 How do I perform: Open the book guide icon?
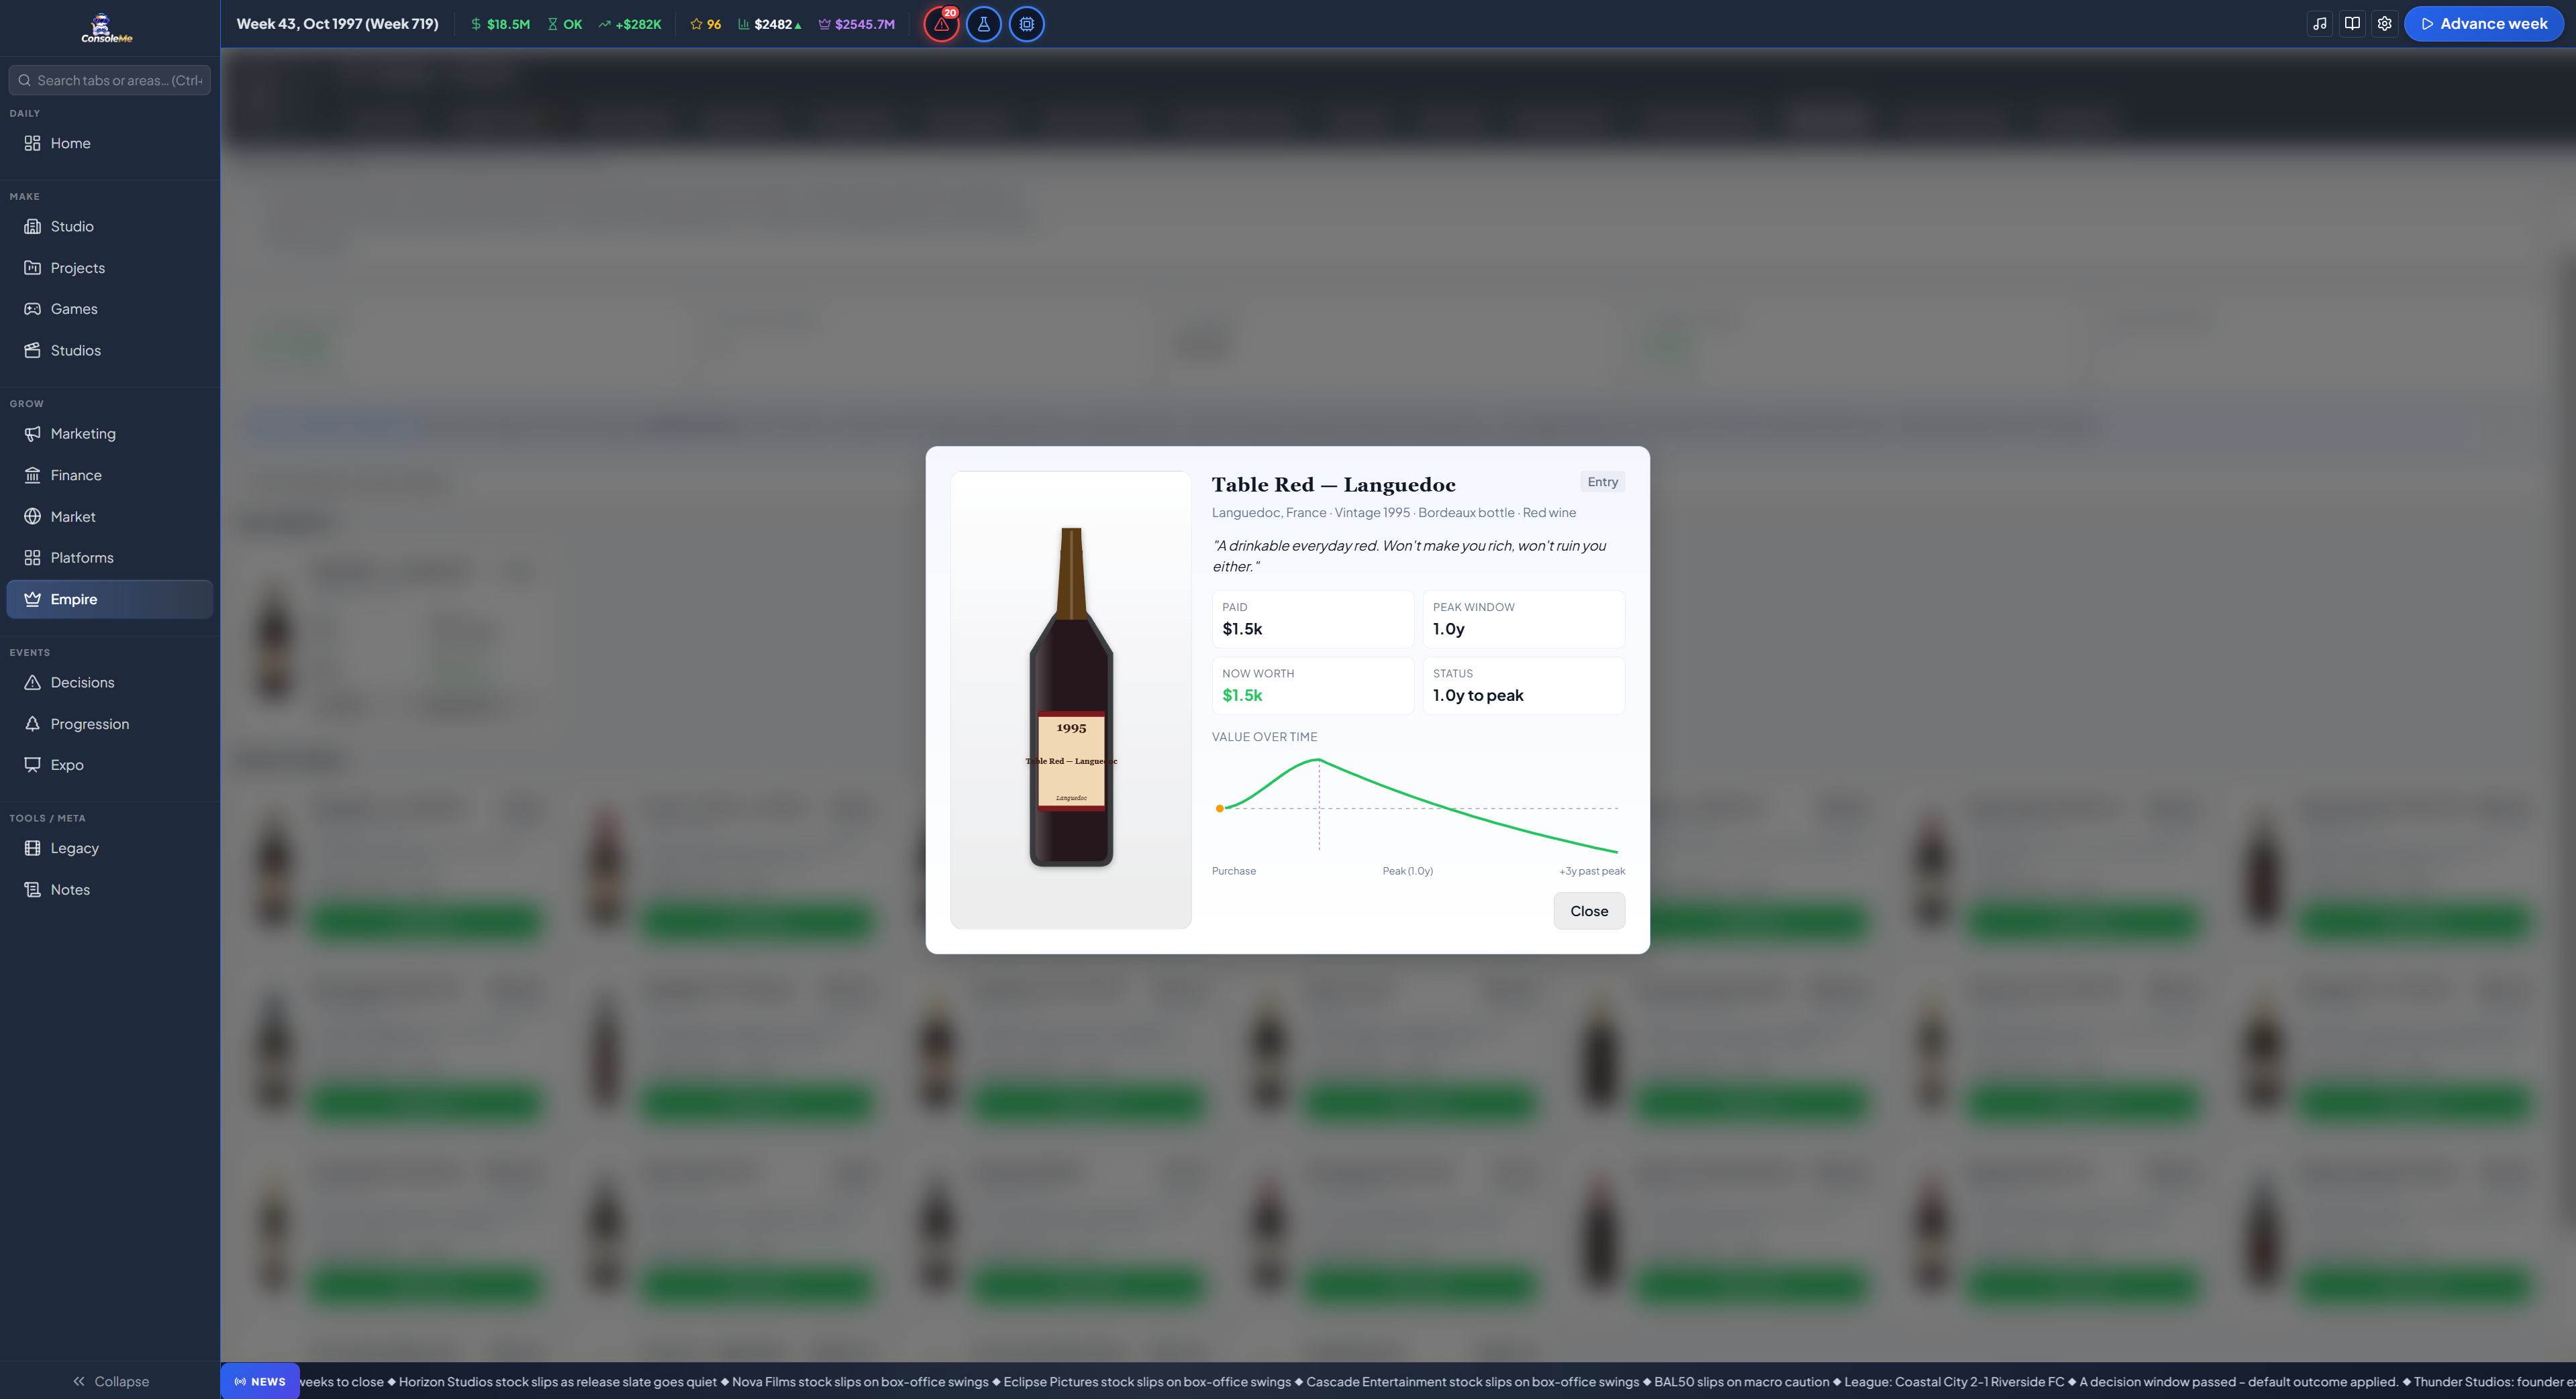point(2352,24)
